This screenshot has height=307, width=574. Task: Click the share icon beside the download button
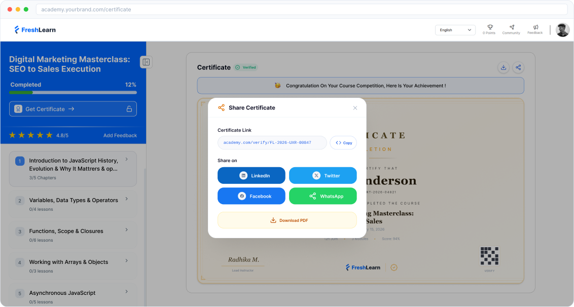pyautogui.click(x=518, y=67)
